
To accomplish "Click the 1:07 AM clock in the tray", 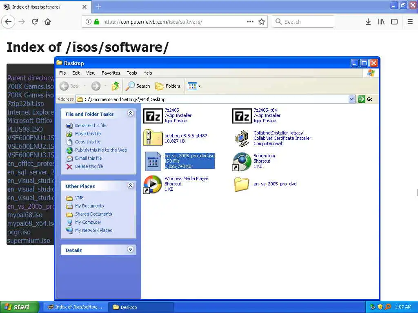I will click(403, 307).
